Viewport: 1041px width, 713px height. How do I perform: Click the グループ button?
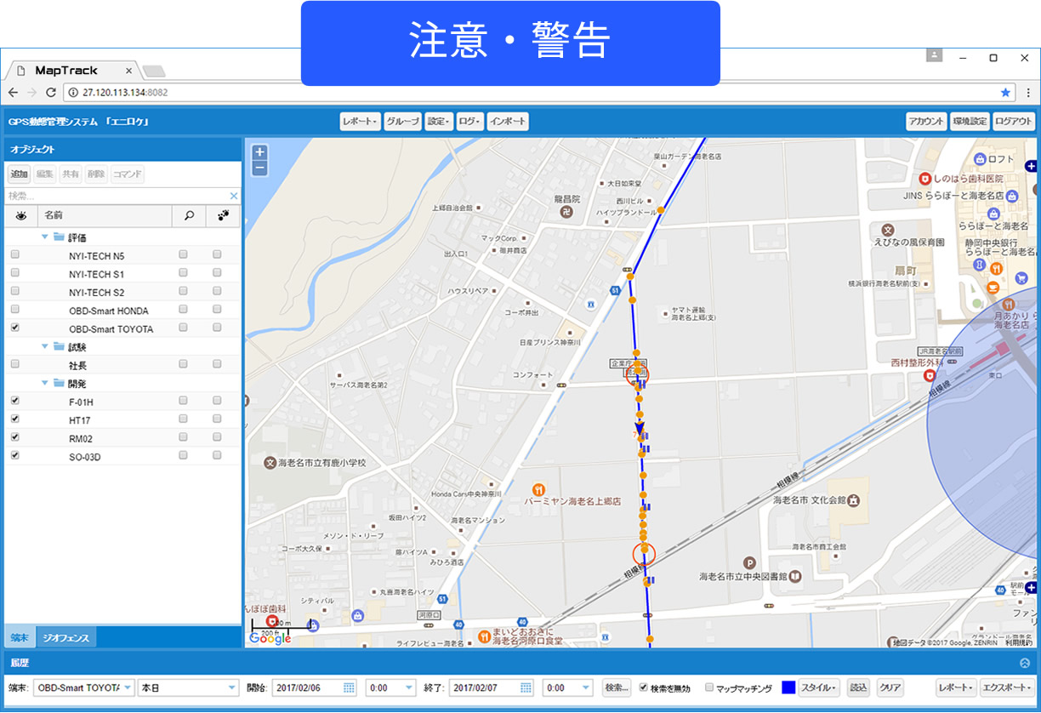402,122
